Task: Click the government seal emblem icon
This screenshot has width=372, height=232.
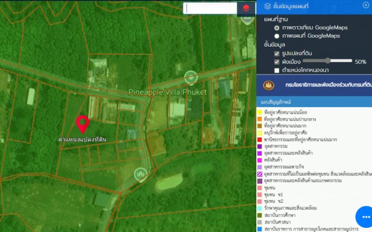Action: [x=269, y=85]
